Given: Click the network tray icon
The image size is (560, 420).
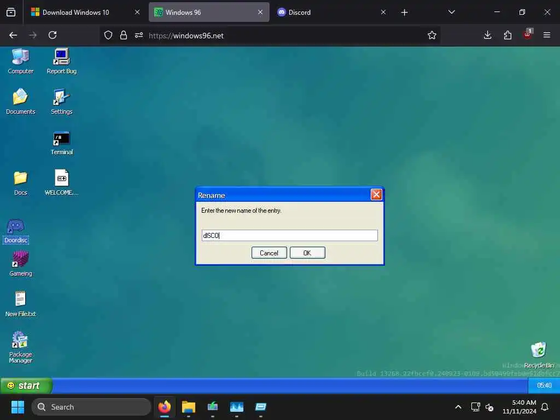Looking at the screenshot, I should [x=475, y=407].
